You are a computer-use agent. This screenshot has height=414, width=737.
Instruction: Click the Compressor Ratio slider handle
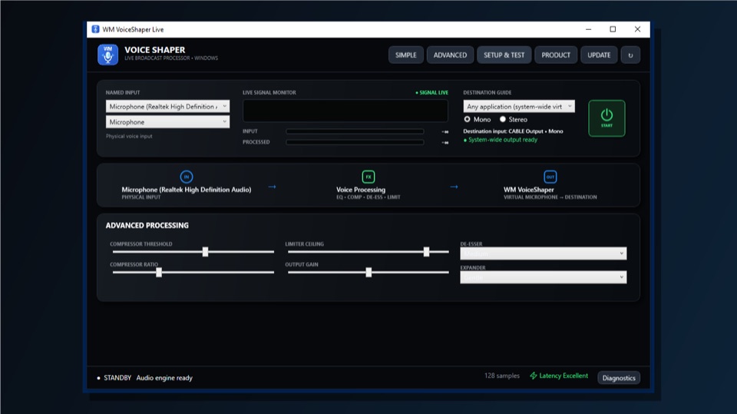[x=159, y=273]
